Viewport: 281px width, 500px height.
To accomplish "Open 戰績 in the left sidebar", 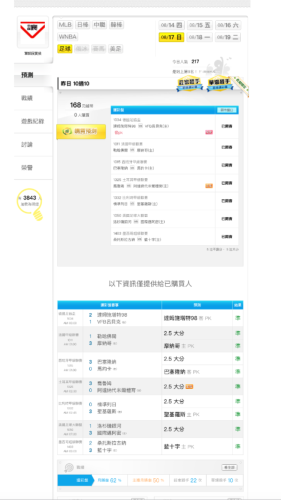I will pos(27,98).
